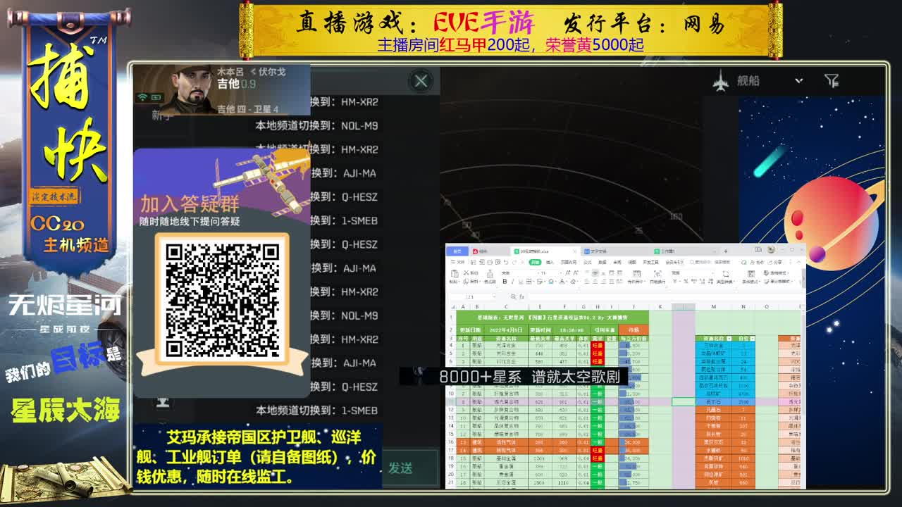Toggle italic formatting

513,282
